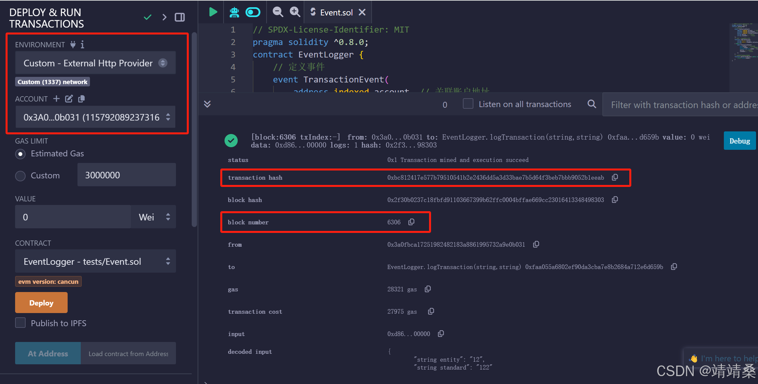Copy the transaction hash value
Viewport: 758px width, 384px height.
click(x=615, y=177)
